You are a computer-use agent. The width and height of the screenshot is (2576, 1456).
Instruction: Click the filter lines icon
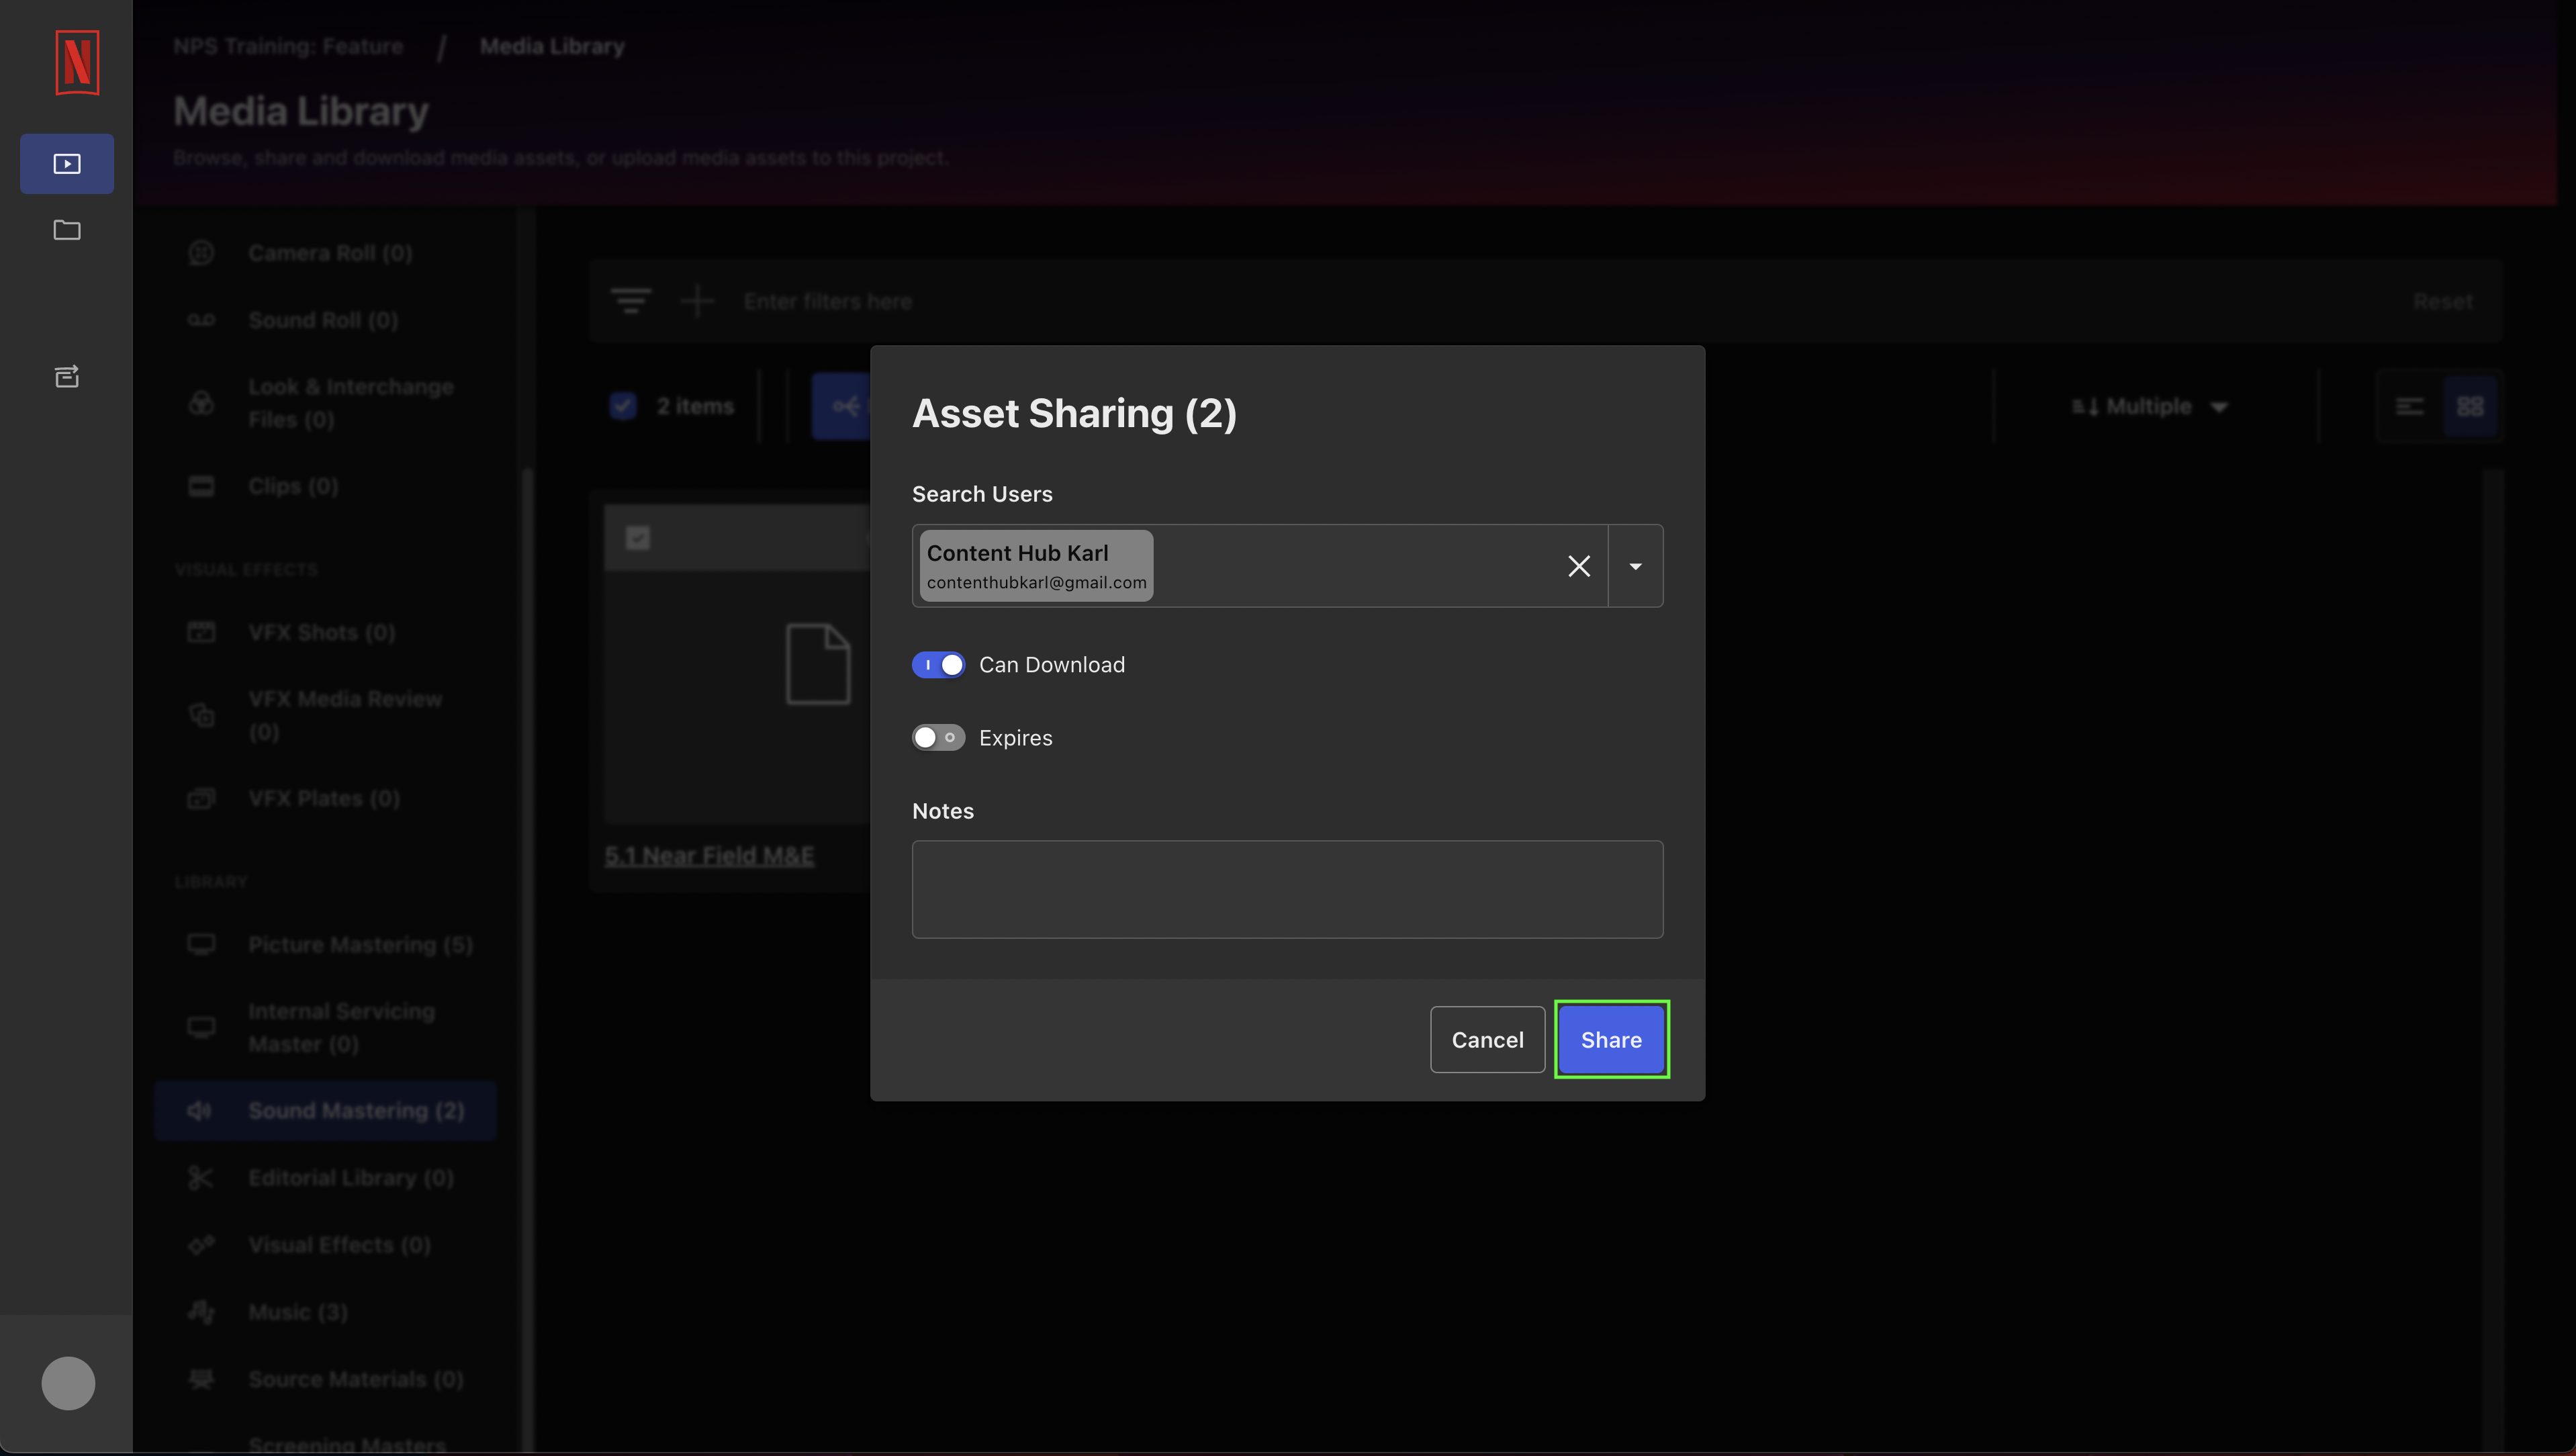point(631,301)
